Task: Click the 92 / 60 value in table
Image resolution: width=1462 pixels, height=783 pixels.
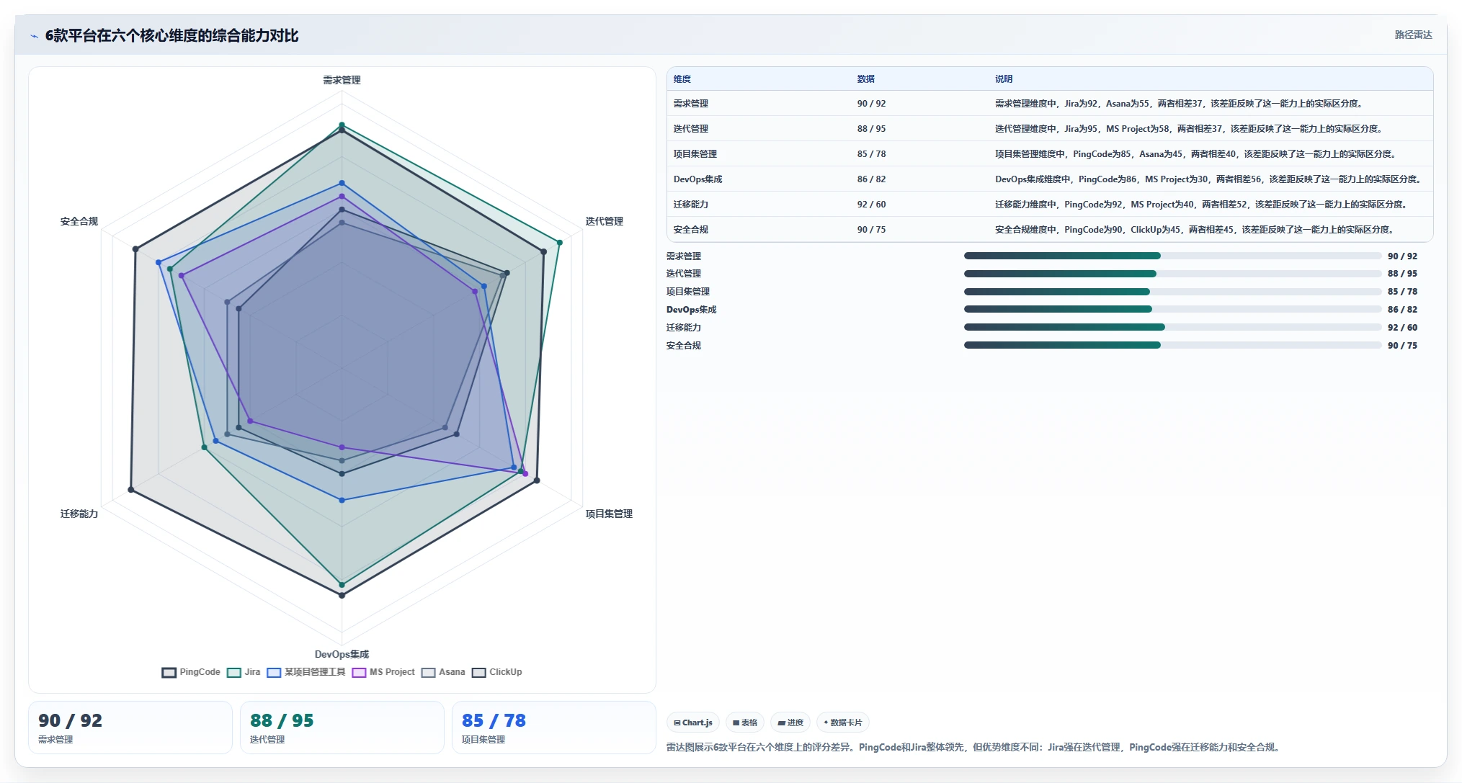Action: click(871, 205)
